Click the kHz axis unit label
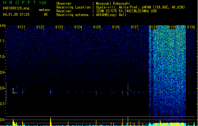Screen dimensions: 198x126 (3, 26)
